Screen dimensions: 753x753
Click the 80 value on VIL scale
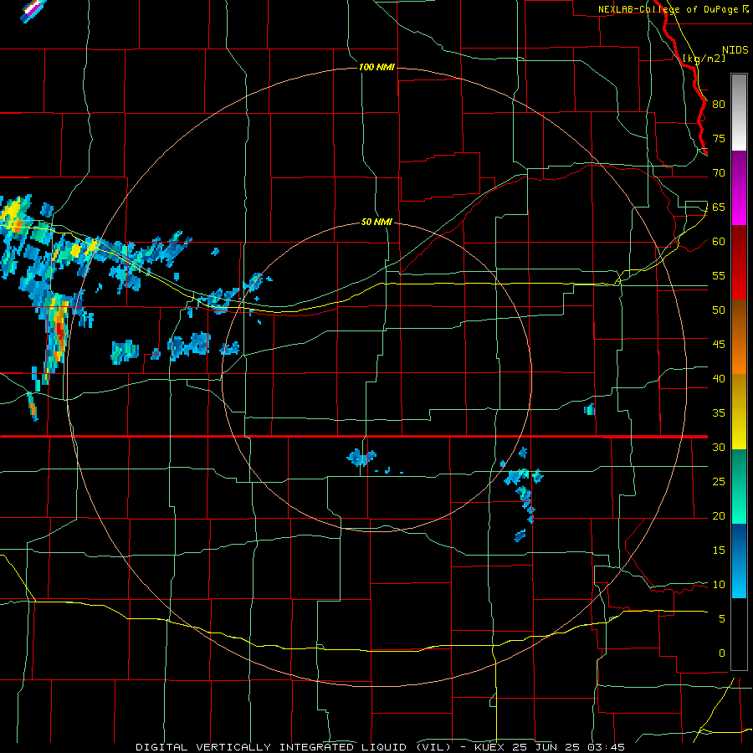click(x=719, y=105)
